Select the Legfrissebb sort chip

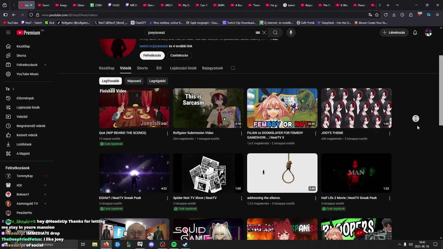pyautogui.click(x=110, y=81)
